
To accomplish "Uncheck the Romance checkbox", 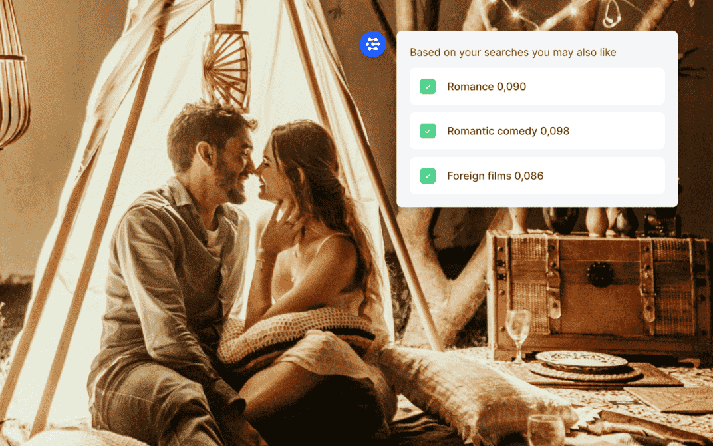I will click(x=428, y=87).
